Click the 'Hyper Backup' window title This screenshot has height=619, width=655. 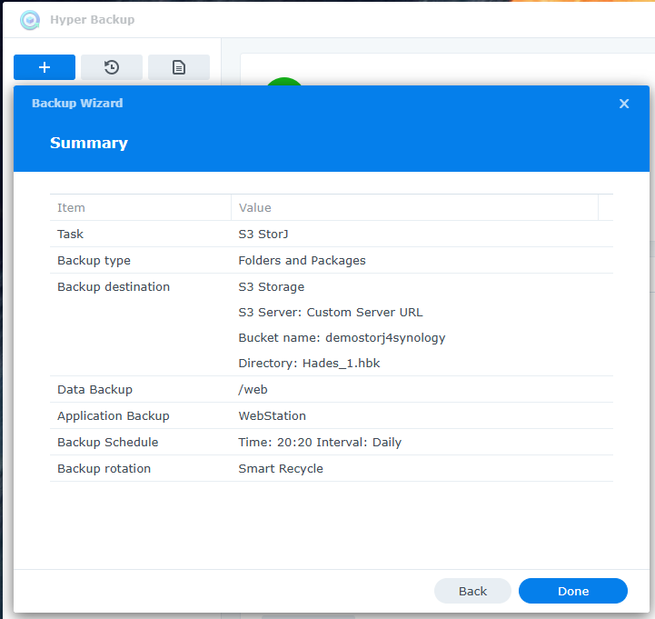[93, 20]
